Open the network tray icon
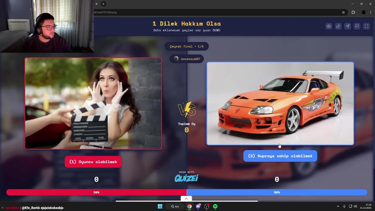This screenshot has width=375, height=211. (x=350, y=206)
